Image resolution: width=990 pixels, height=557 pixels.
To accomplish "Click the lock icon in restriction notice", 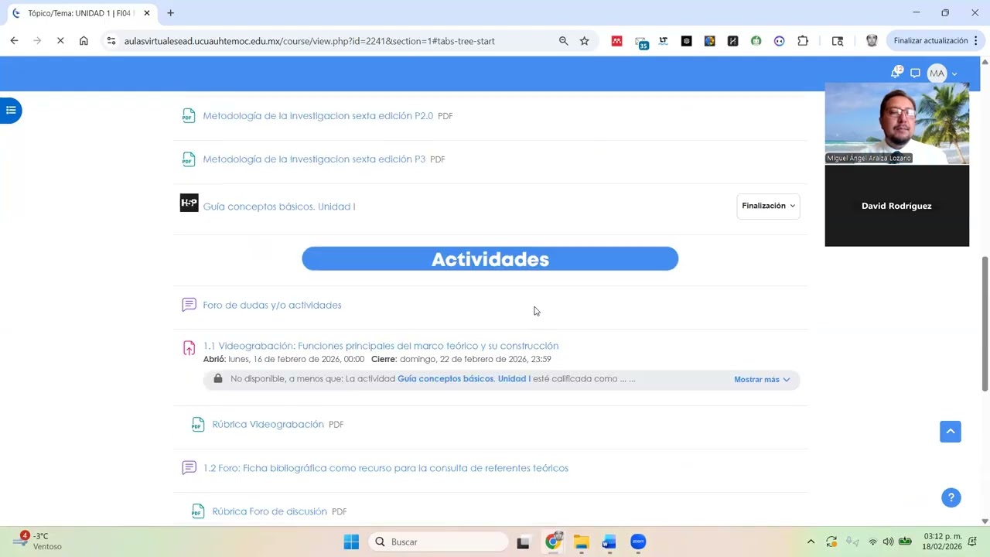I will click(218, 378).
